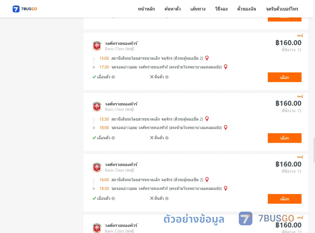Click วงศ์ทรายทองทัวร์ name on 15:00 trip
The height and width of the screenshot is (233, 315).
click(121, 43)
